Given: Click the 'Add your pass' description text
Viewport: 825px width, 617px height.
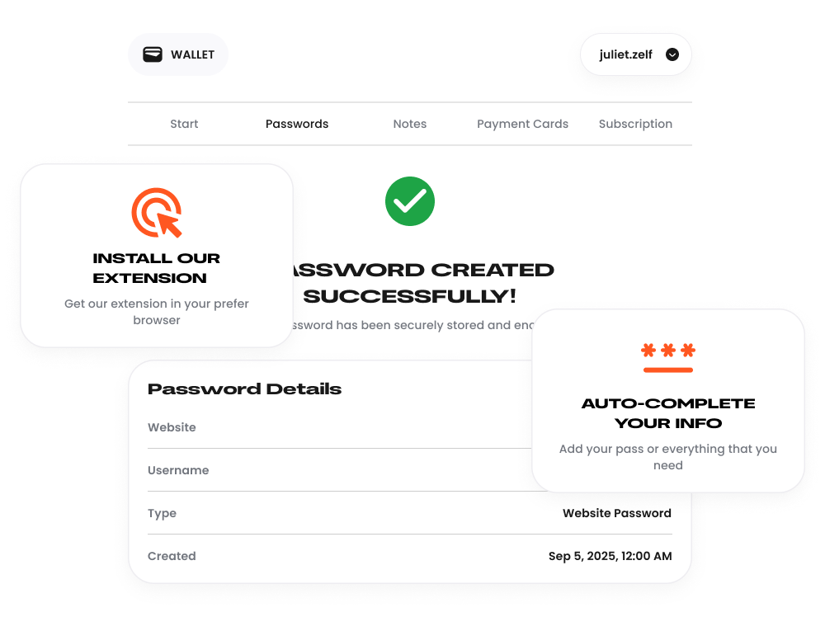Looking at the screenshot, I should pyautogui.click(x=668, y=457).
